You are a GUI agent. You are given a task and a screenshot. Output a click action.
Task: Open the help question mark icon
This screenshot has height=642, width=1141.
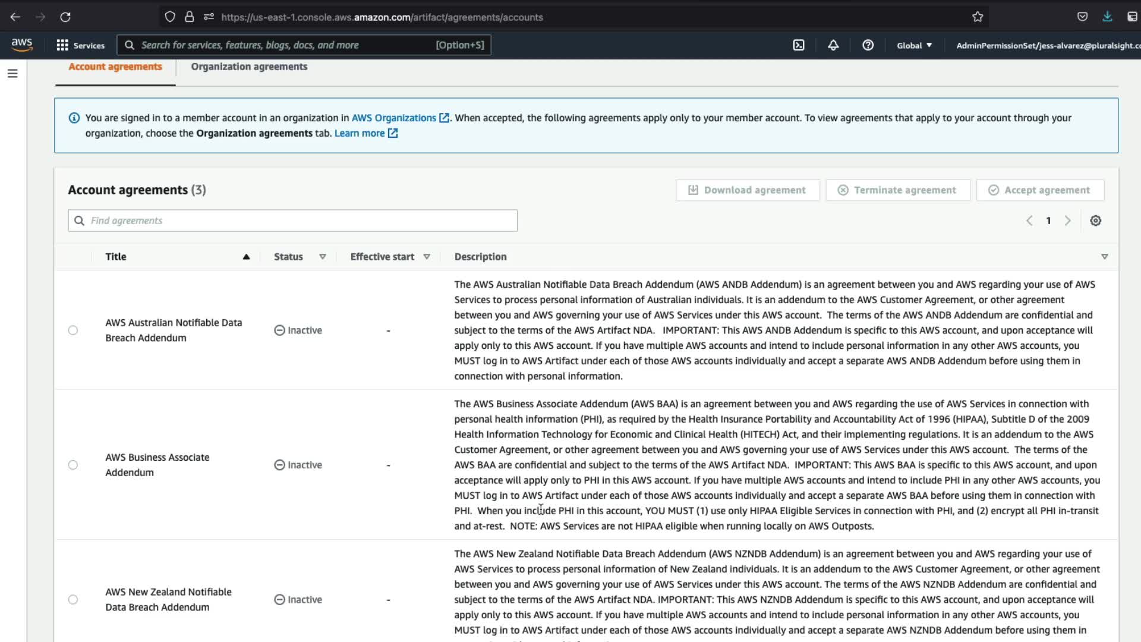pyautogui.click(x=868, y=45)
